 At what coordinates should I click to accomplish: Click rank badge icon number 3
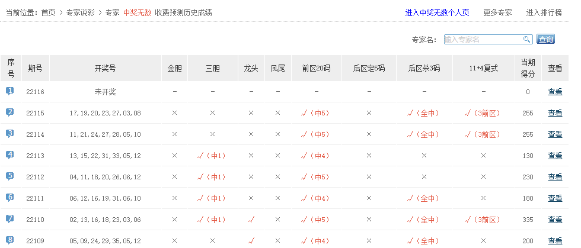[10, 134]
